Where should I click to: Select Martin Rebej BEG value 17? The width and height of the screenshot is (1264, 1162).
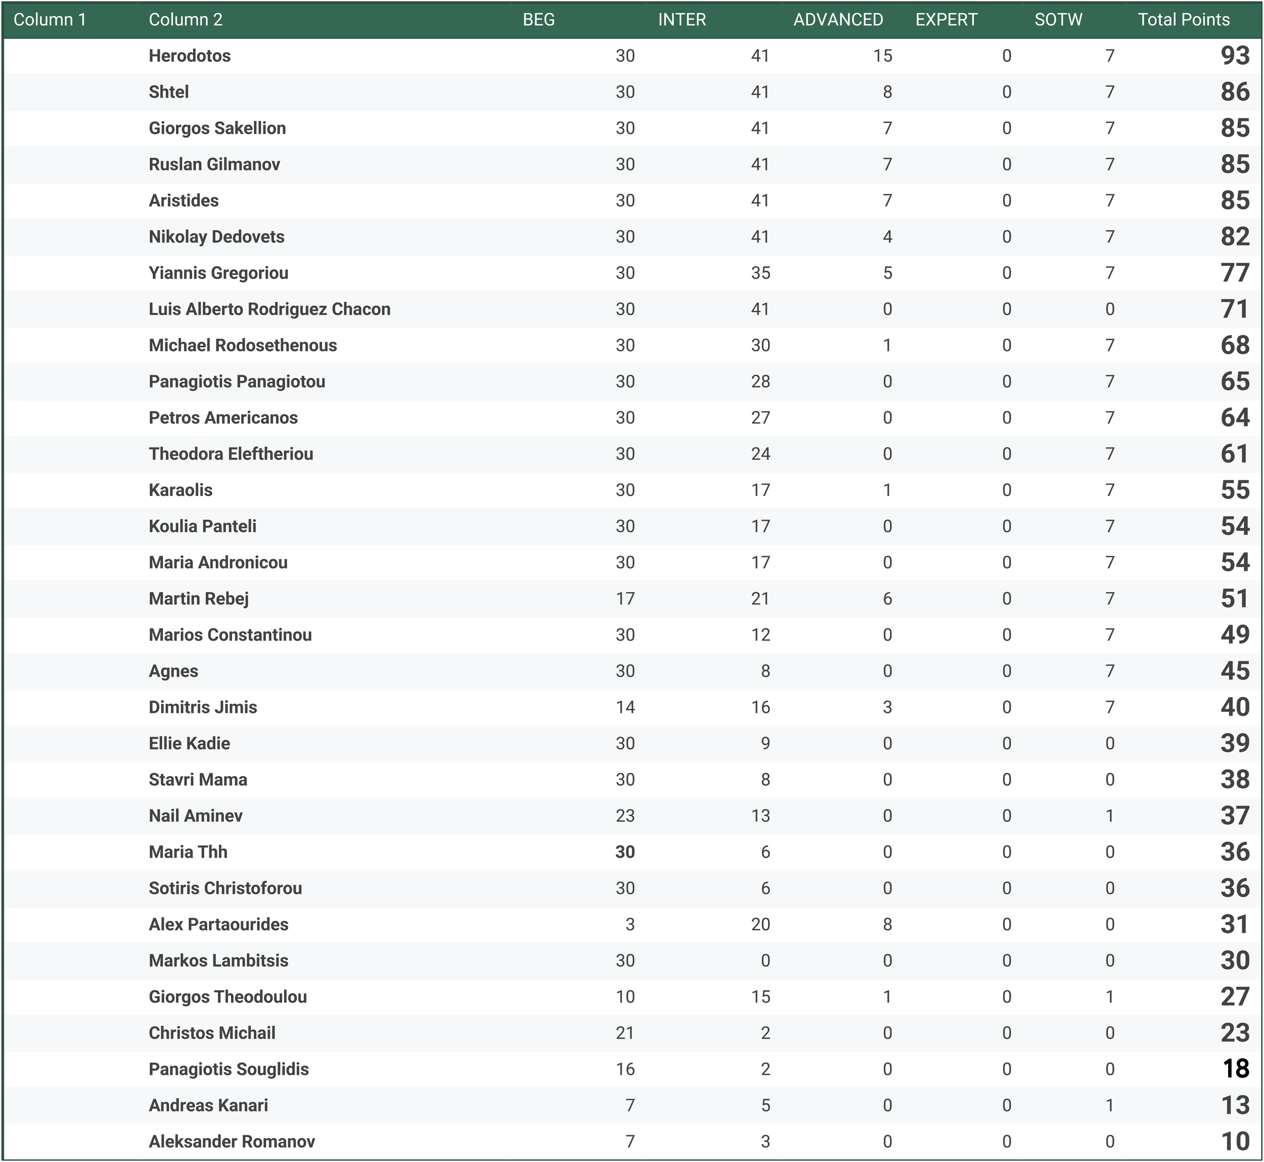pos(624,599)
